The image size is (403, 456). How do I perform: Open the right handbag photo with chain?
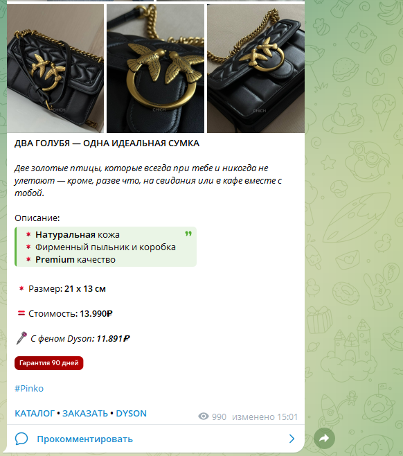[256, 69]
